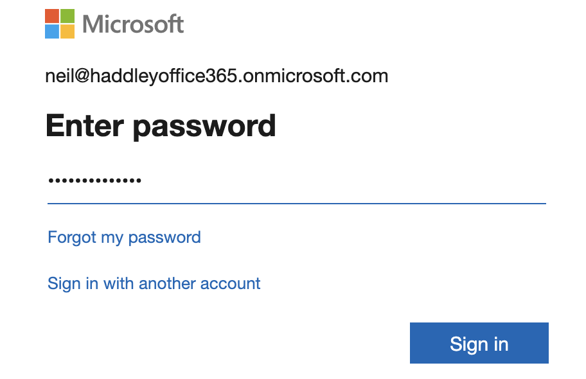
Task: Click the word "Enter" in the heading
Action: (x=84, y=126)
